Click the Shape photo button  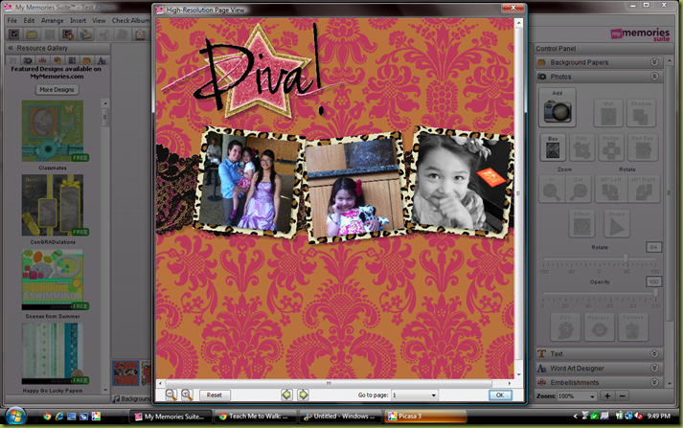point(616,224)
